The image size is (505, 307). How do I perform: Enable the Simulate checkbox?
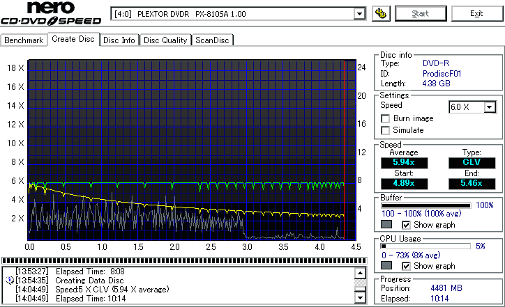(x=386, y=130)
